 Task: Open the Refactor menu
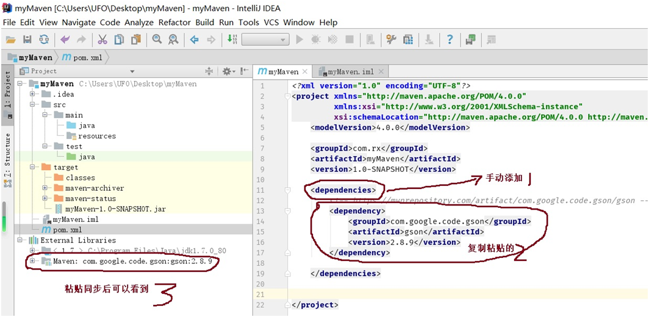point(174,23)
